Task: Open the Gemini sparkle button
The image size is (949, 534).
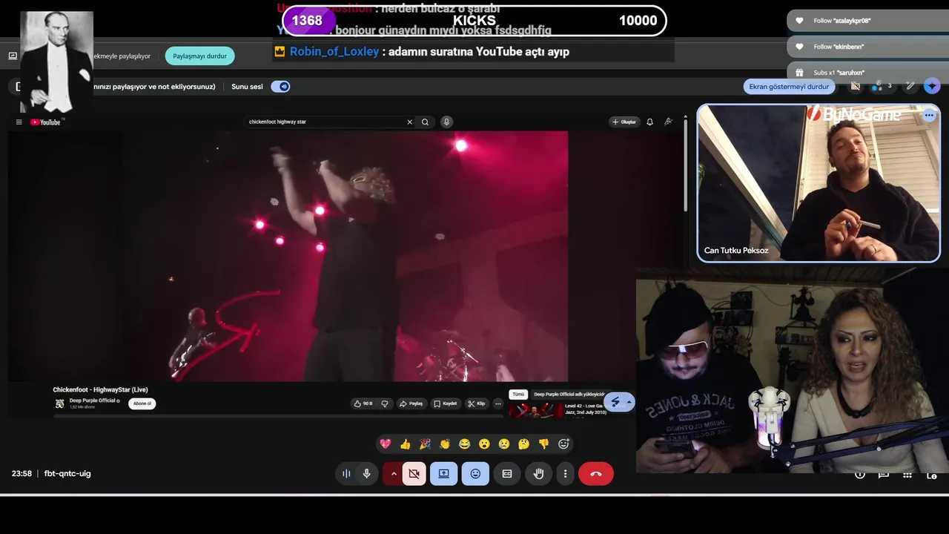Action: pos(932,87)
